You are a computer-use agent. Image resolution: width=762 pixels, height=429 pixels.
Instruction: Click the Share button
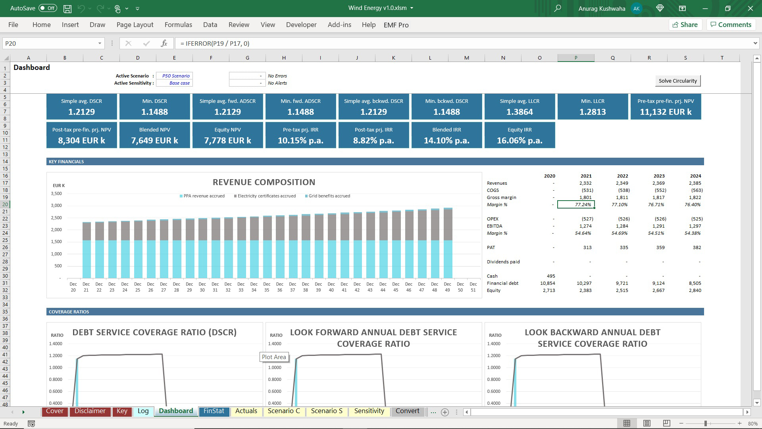point(685,25)
